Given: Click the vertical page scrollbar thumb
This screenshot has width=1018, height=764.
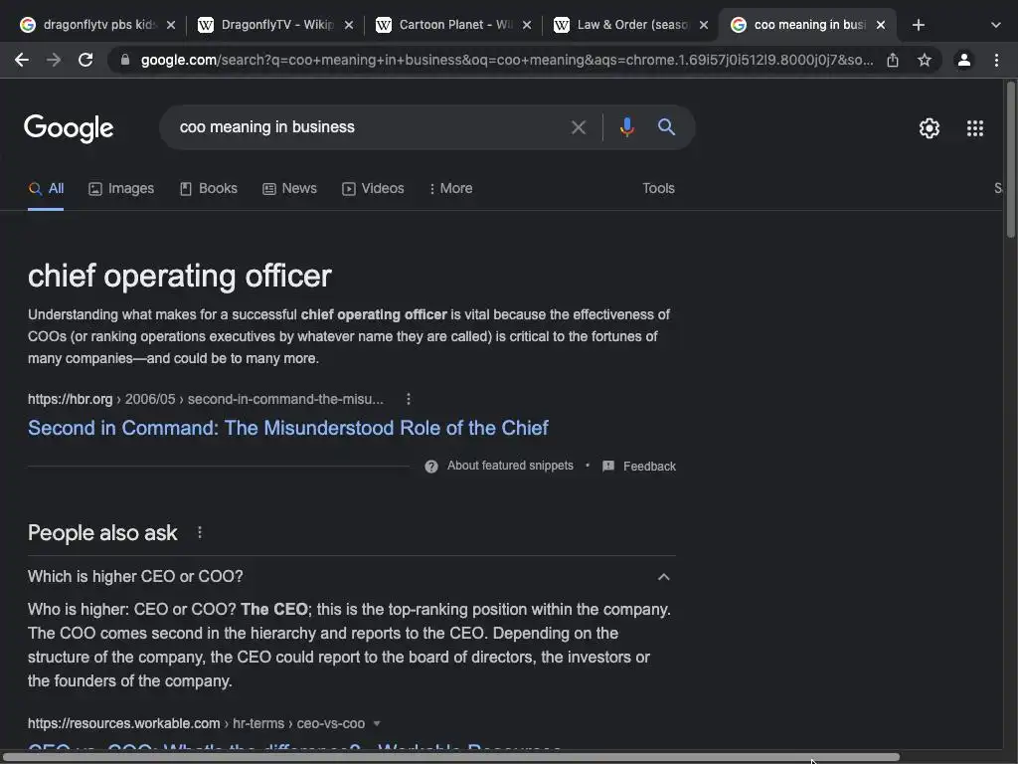Looking at the screenshot, I should 1011,159.
